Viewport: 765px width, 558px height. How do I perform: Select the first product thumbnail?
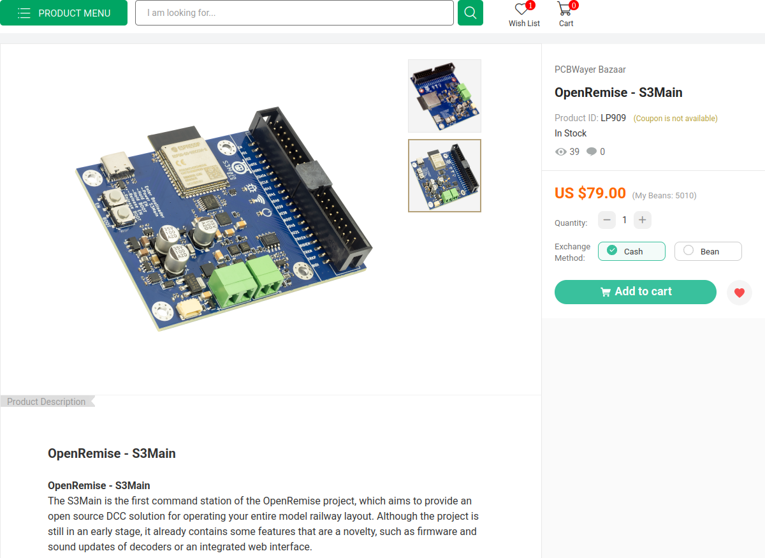pos(444,96)
